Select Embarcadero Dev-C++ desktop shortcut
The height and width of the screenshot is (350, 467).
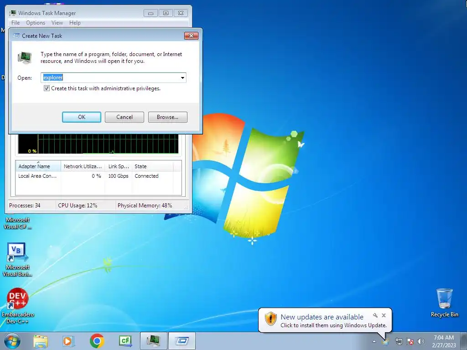tap(17, 306)
